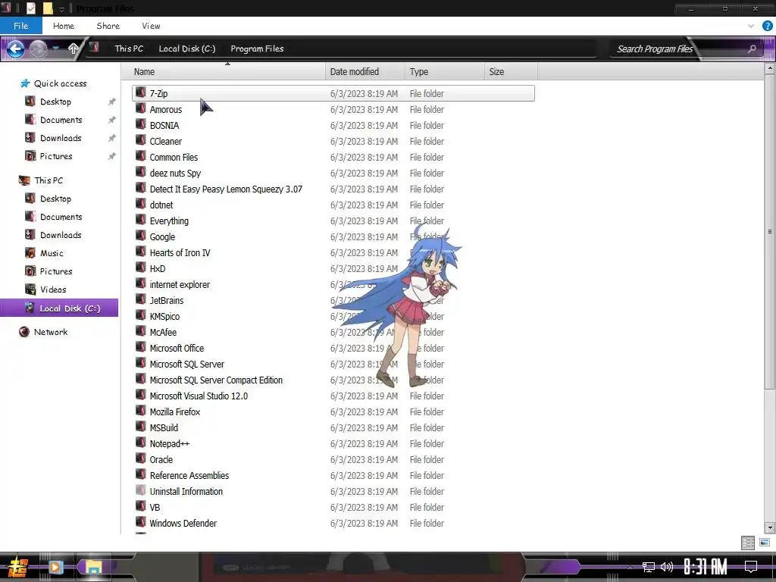The image size is (776, 582).
Task: Go up one folder level arrow
Action: [74, 48]
